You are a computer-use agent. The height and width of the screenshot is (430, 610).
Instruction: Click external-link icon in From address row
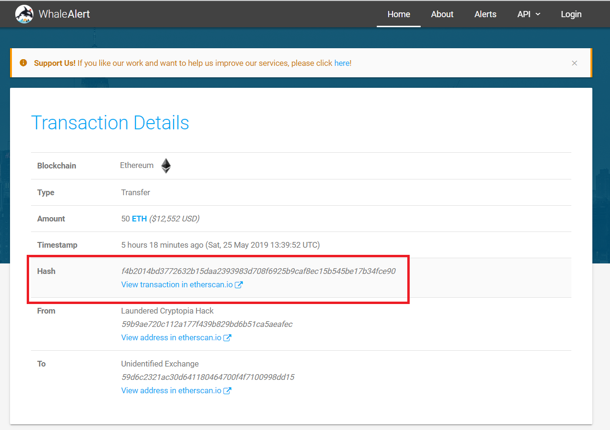(x=227, y=338)
